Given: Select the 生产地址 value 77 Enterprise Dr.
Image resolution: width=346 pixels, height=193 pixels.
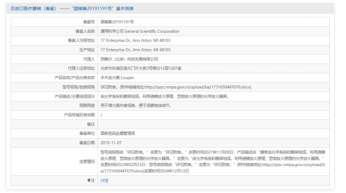Looking at the screenshot, I should 135,50.
